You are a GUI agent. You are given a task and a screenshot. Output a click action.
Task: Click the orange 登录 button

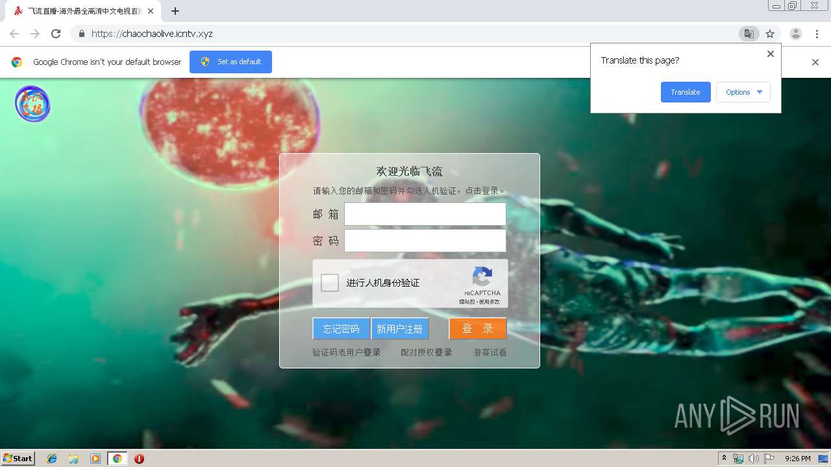[478, 329]
